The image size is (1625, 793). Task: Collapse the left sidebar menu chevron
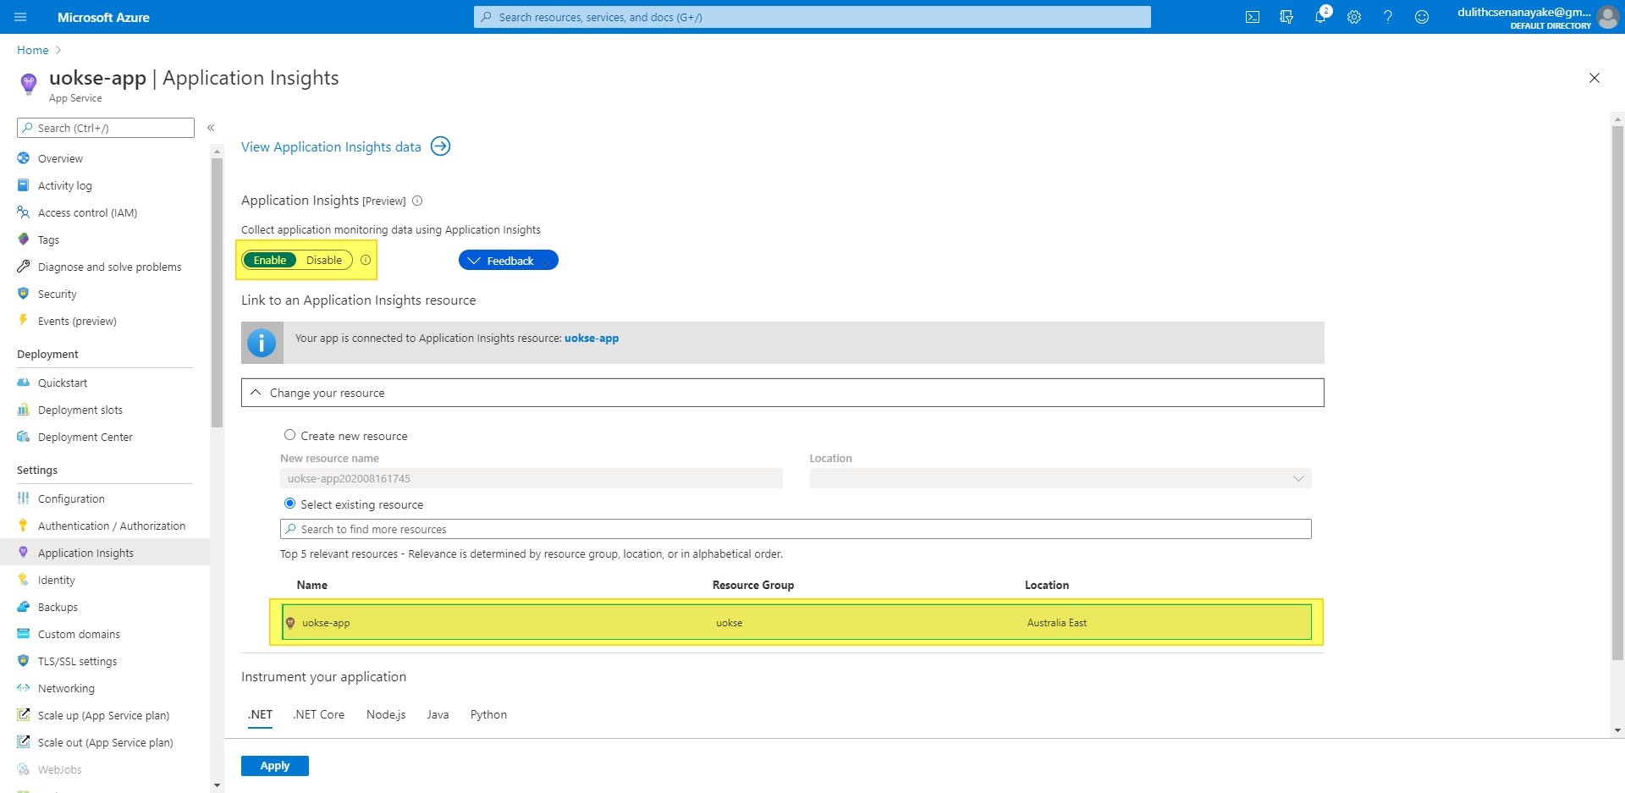pos(211,128)
